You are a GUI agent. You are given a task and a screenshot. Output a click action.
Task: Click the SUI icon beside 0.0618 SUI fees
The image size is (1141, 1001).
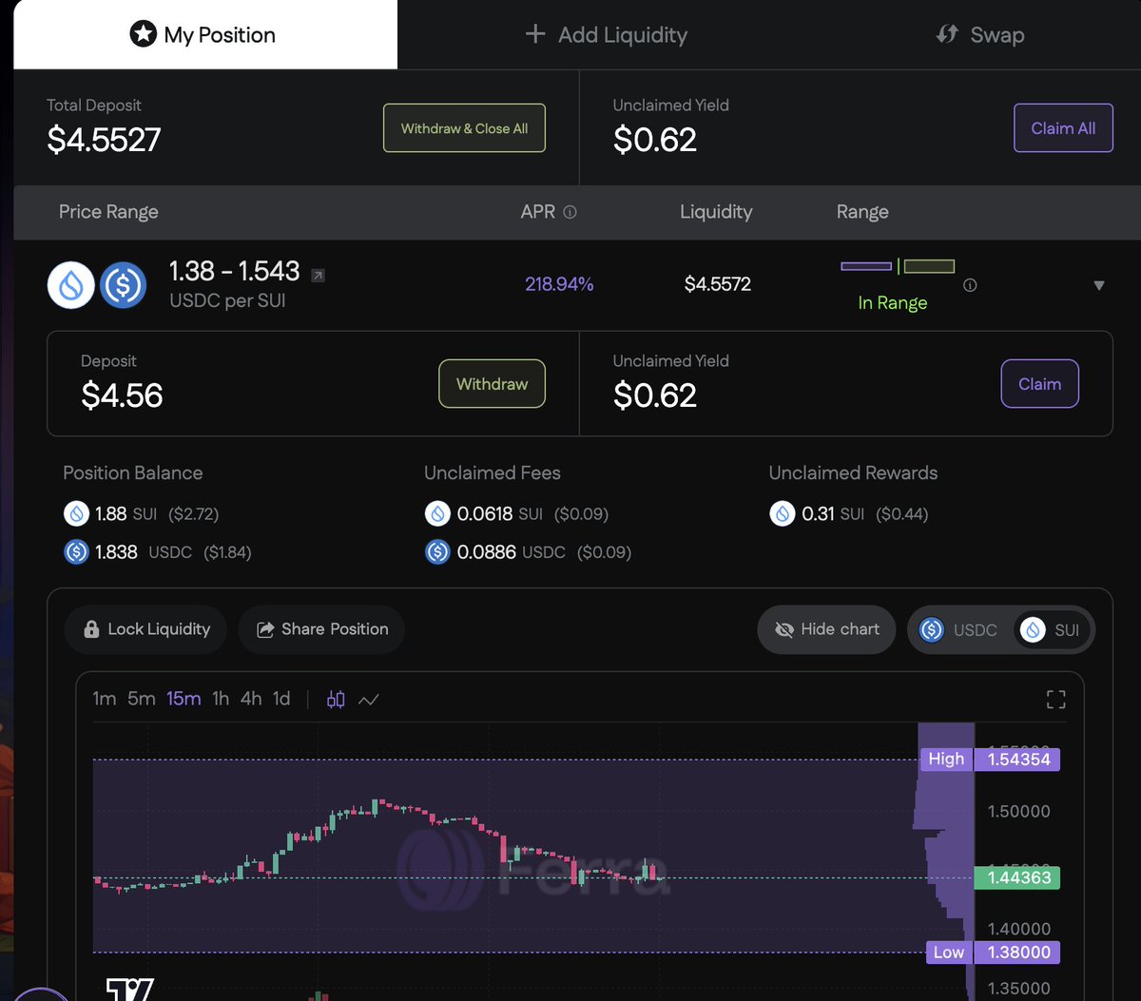click(437, 514)
